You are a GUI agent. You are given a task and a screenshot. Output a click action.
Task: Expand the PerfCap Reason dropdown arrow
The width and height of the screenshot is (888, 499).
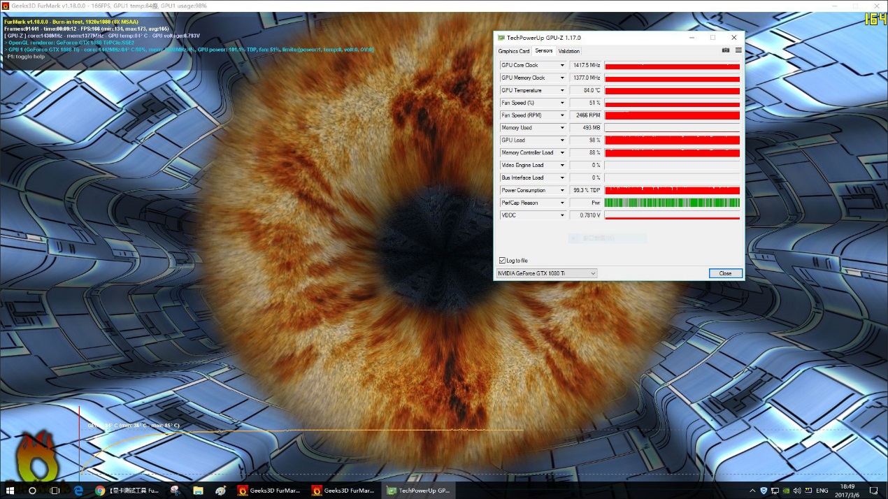561,203
